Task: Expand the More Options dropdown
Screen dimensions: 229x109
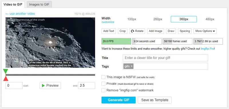Action: click(x=205, y=31)
